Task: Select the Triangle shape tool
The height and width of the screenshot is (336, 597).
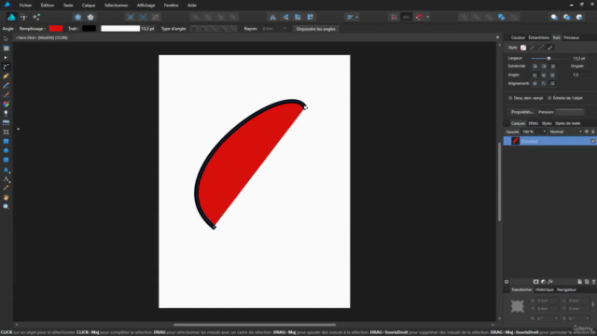Action: click(6, 170)
